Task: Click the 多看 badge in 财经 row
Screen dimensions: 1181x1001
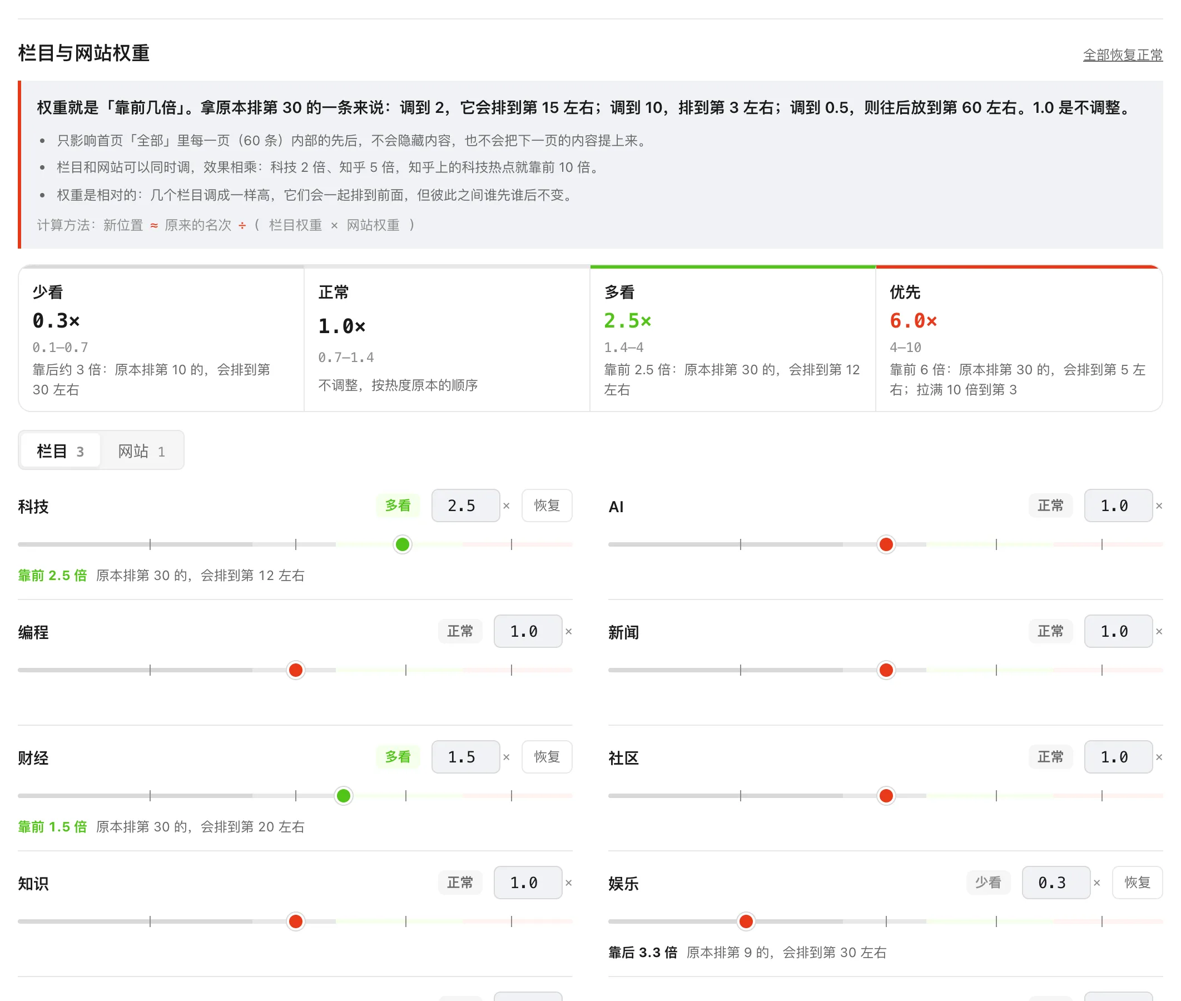Action: pyautogui.click(x=398, y=756)
